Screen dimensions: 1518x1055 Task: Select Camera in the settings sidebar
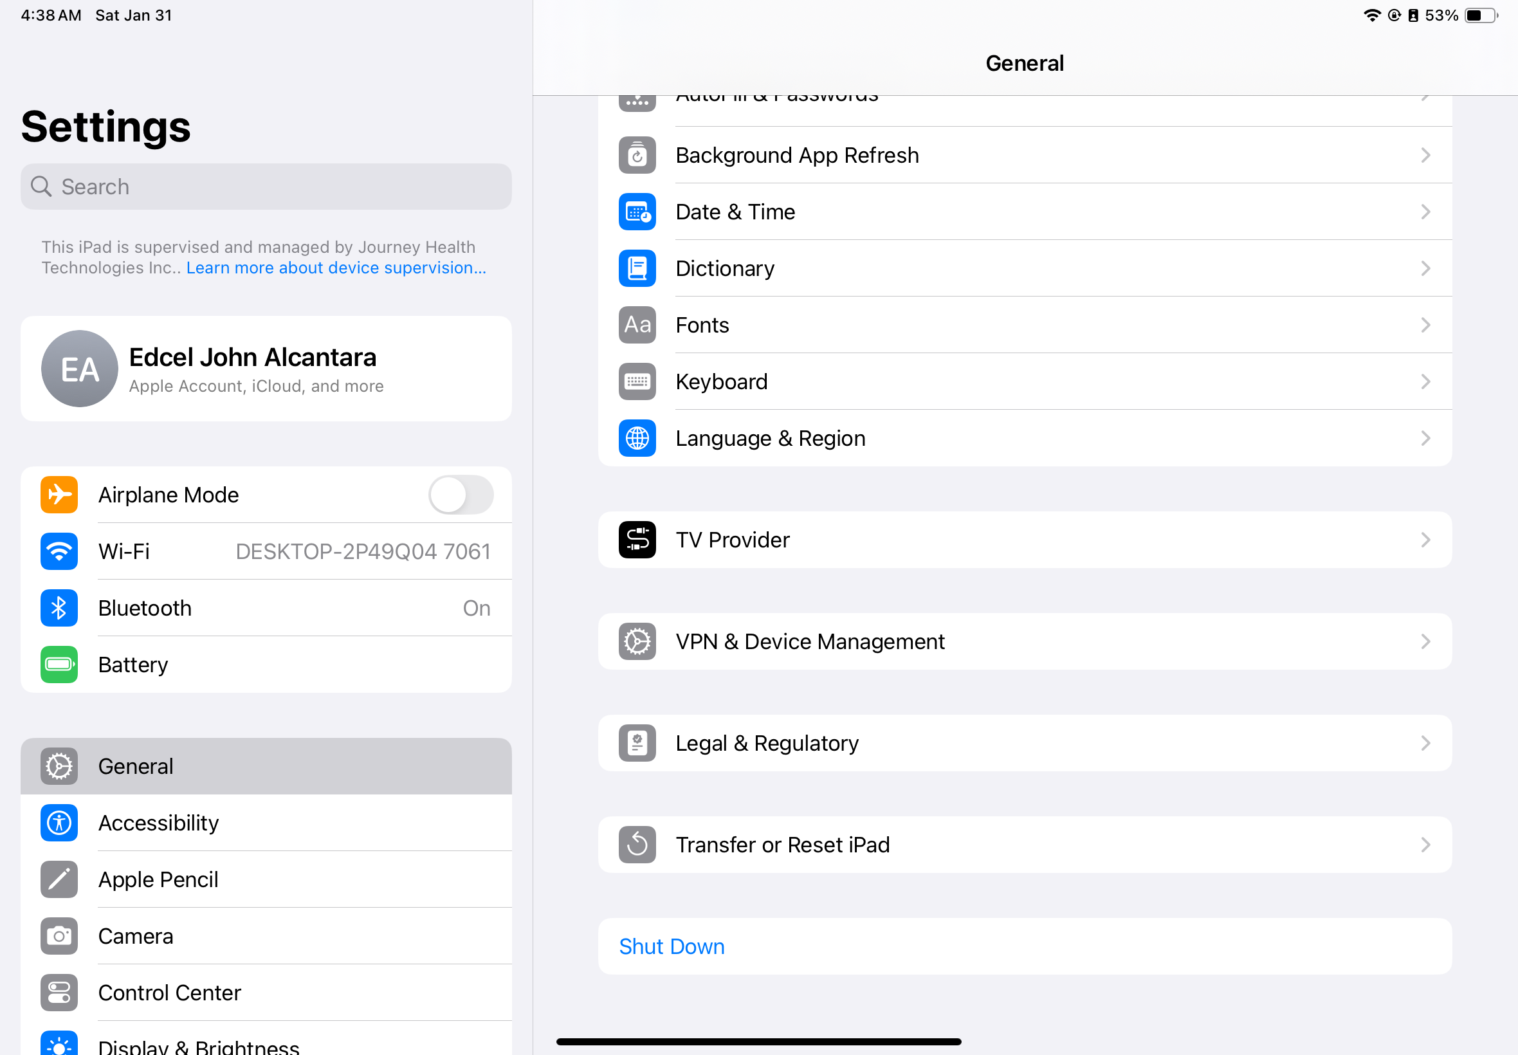266,937
